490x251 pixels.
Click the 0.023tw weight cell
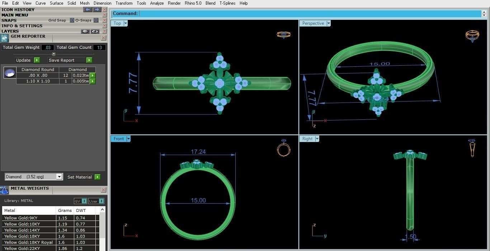(81, 76)
